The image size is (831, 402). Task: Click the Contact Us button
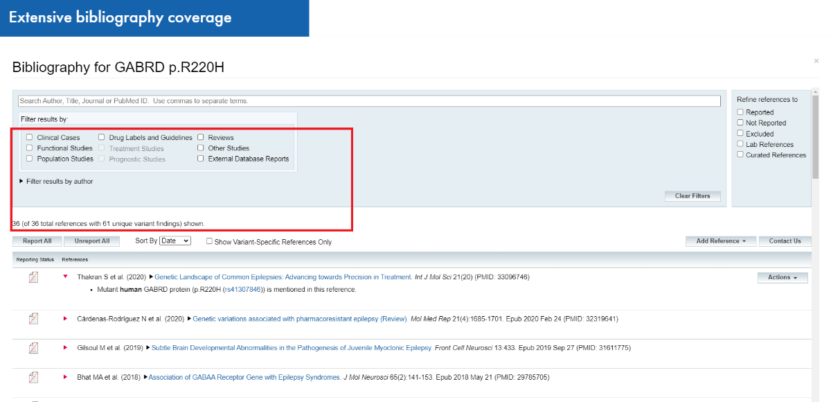[785, 241]
